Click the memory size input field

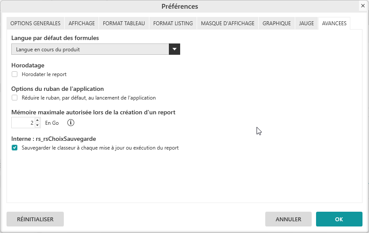(23, 123)
